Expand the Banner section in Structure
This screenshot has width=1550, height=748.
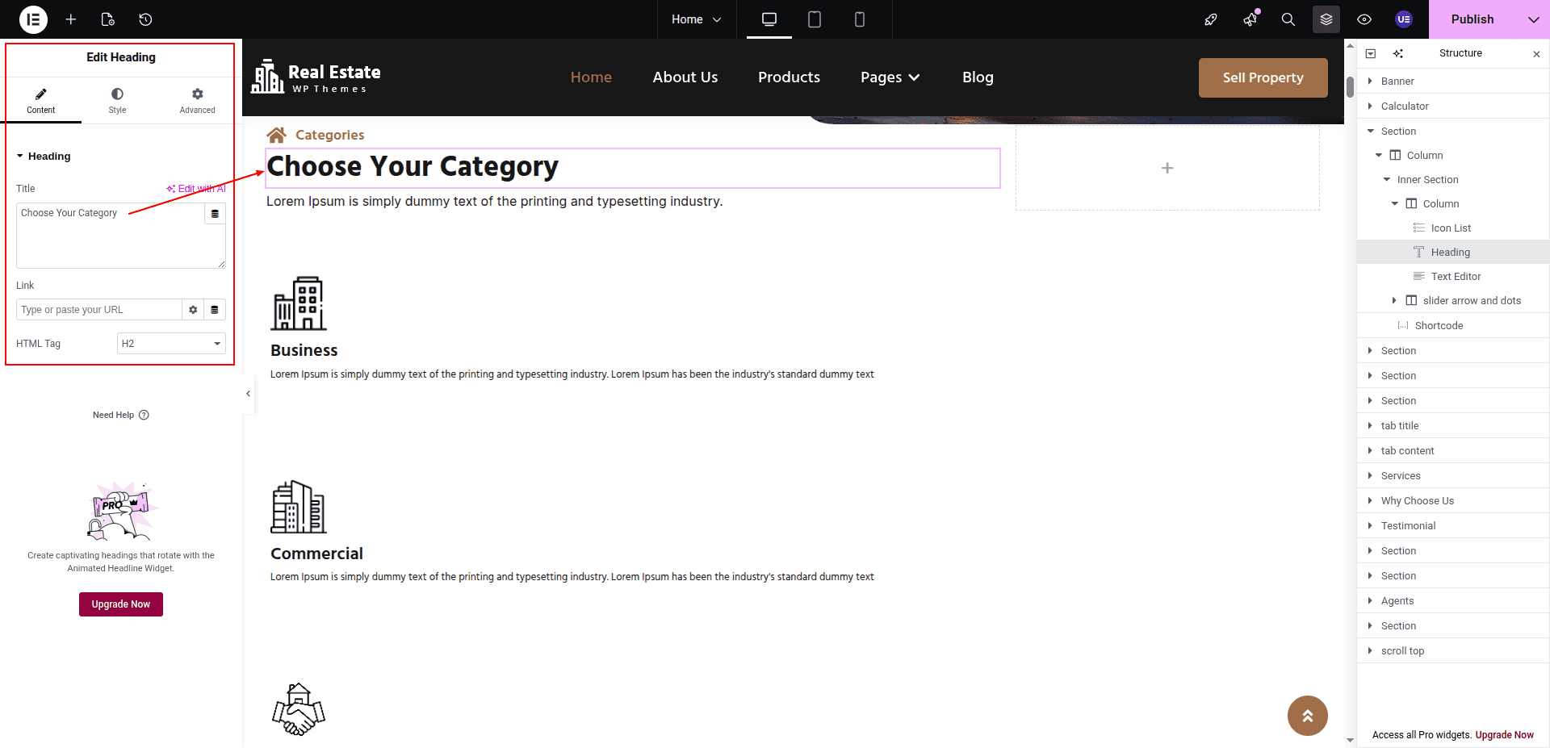tap(1370, 81)
